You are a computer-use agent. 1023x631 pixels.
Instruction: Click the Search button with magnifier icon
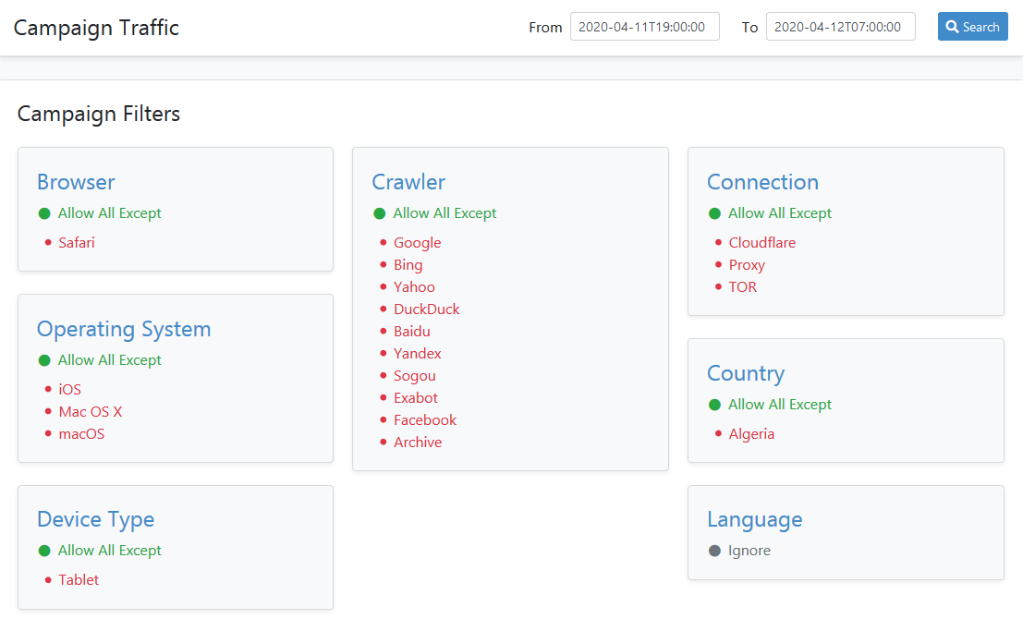[972, 27]
